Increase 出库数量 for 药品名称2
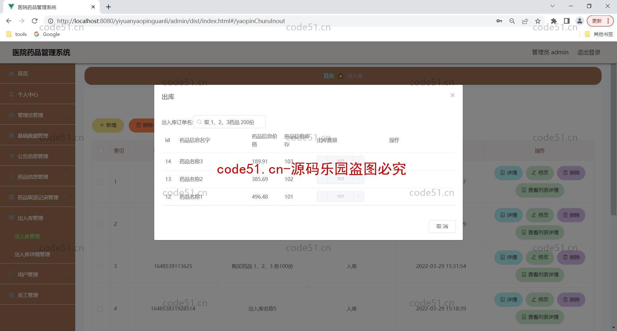Screen dimensions: 617x331 tap(359, 179)
